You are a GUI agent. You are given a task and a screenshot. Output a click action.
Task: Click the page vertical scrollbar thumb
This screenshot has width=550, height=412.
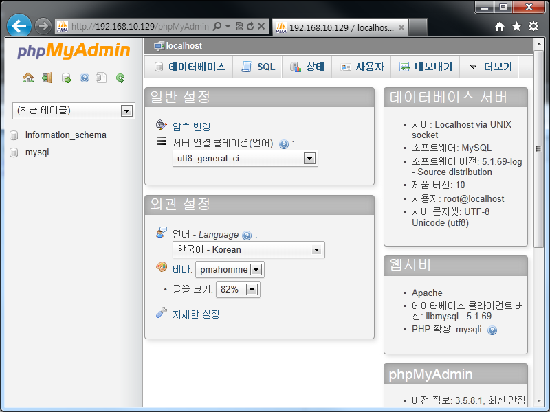coord(538,149)
